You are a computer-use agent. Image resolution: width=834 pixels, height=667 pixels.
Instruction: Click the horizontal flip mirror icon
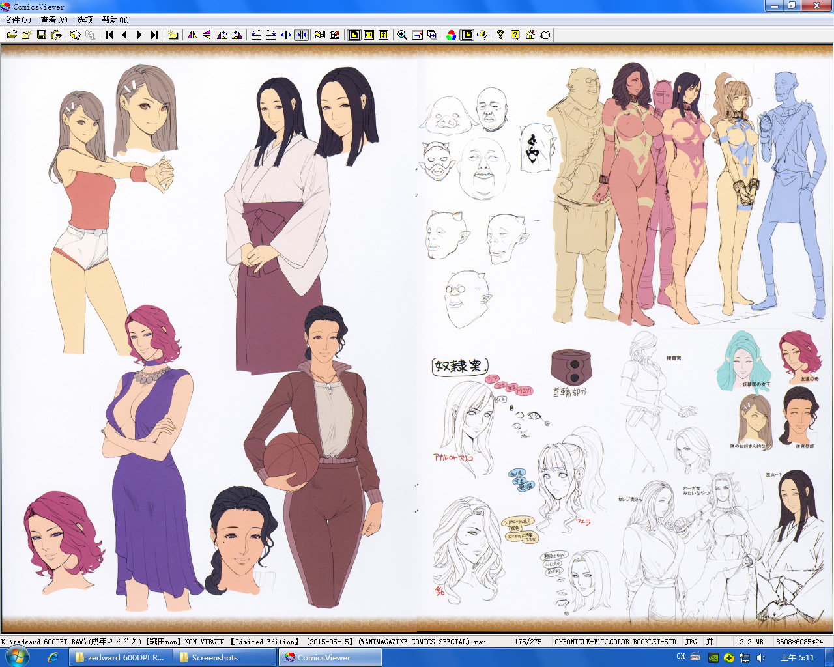(x=192, y=35)
